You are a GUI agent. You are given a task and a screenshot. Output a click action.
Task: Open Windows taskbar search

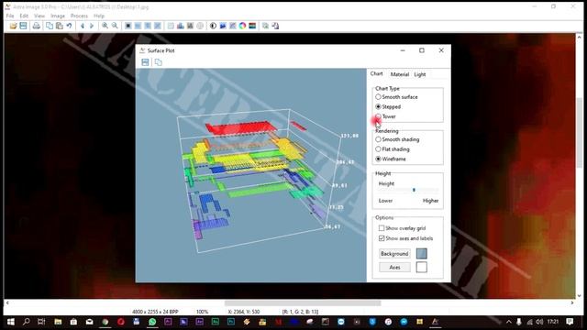coord(27,322)
